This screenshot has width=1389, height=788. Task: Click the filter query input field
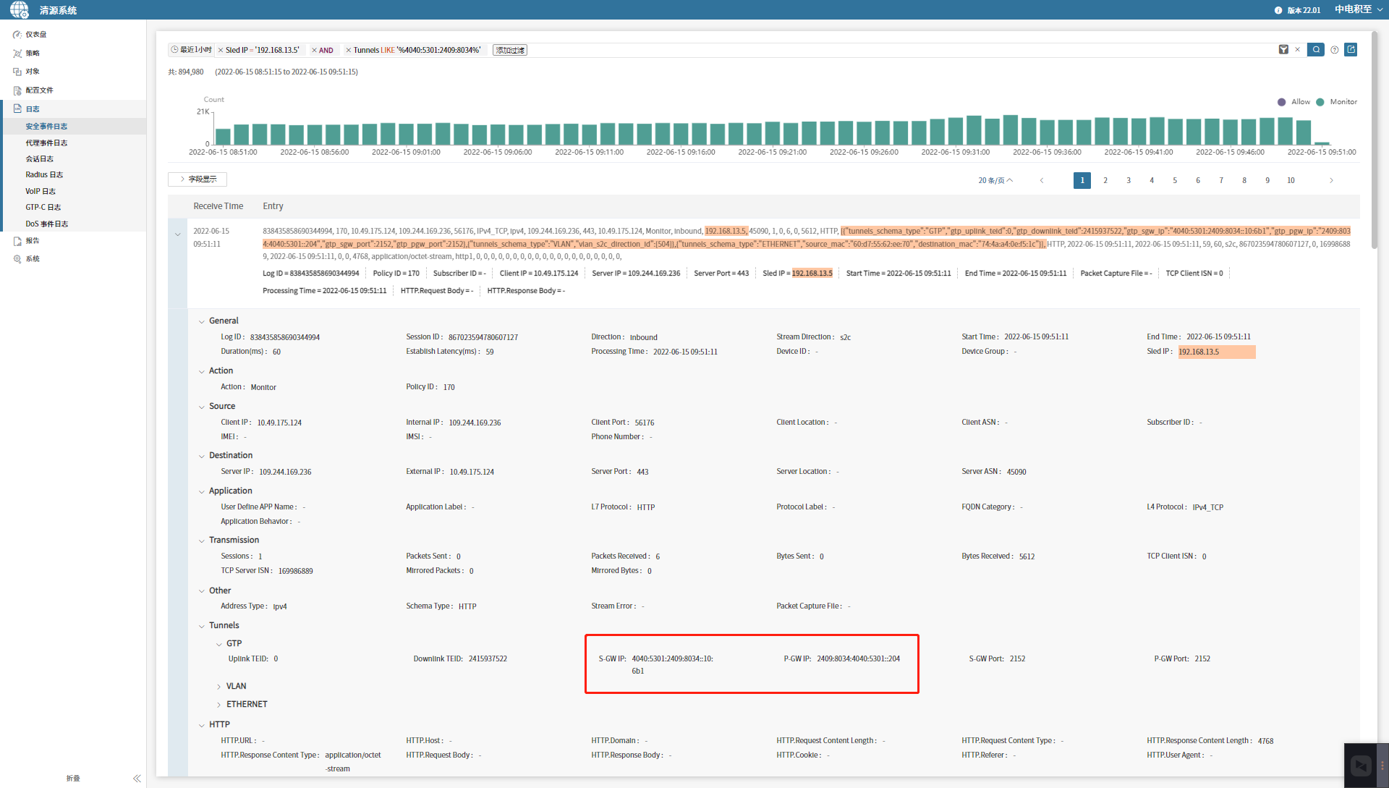pyautogui.click(x=868, y=50)
